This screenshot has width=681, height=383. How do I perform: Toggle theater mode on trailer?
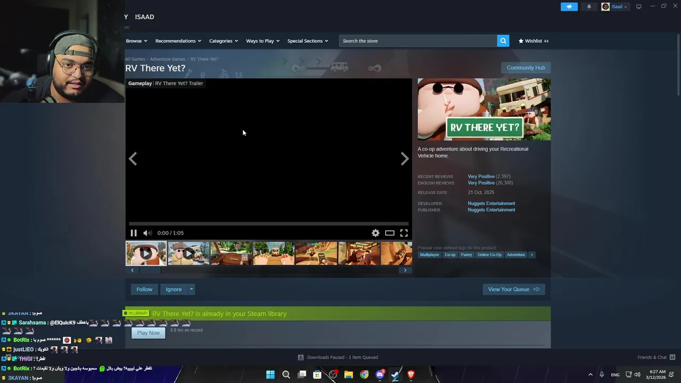(x=390, y=233)
